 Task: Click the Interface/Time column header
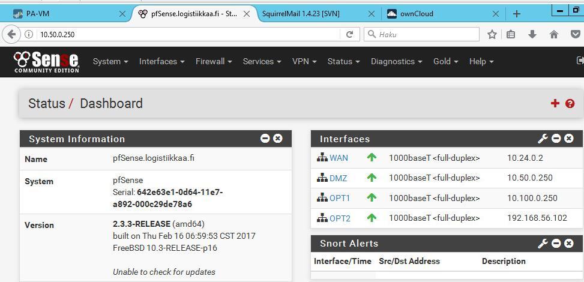tap(343, 261)
